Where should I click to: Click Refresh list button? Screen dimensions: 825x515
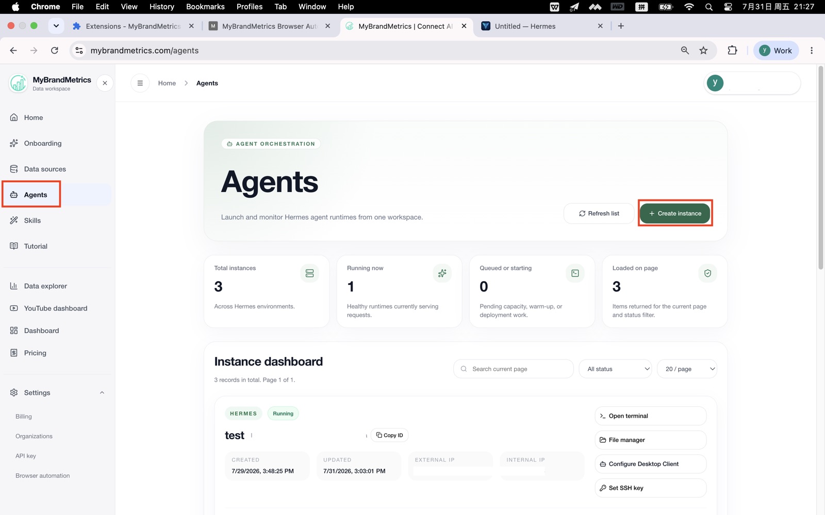point(599,213)
